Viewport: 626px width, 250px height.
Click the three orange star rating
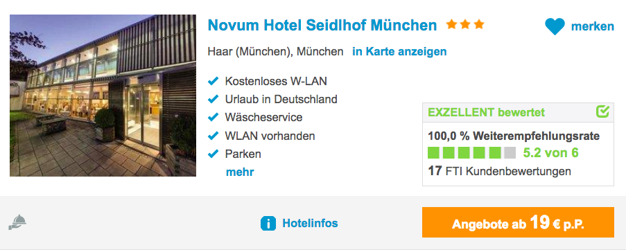tap(465, 25)
